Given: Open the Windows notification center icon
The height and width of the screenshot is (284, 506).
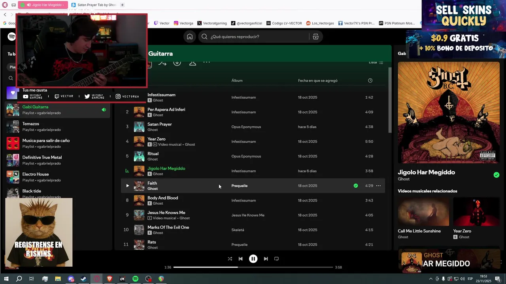Looking at the screenshot, I should tap(498, 279).
